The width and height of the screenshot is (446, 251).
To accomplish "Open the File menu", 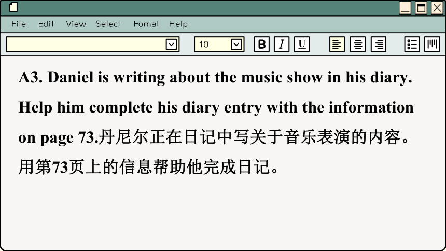I will (x=19, y=24).
